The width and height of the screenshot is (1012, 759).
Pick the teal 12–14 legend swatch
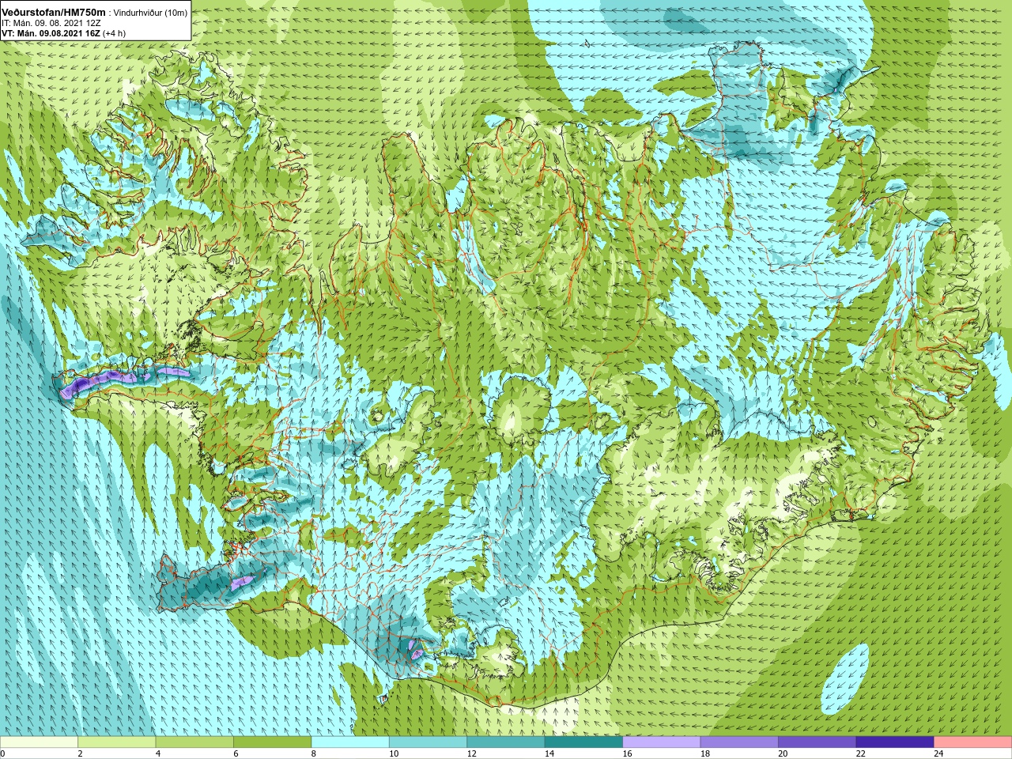[506, 742]
